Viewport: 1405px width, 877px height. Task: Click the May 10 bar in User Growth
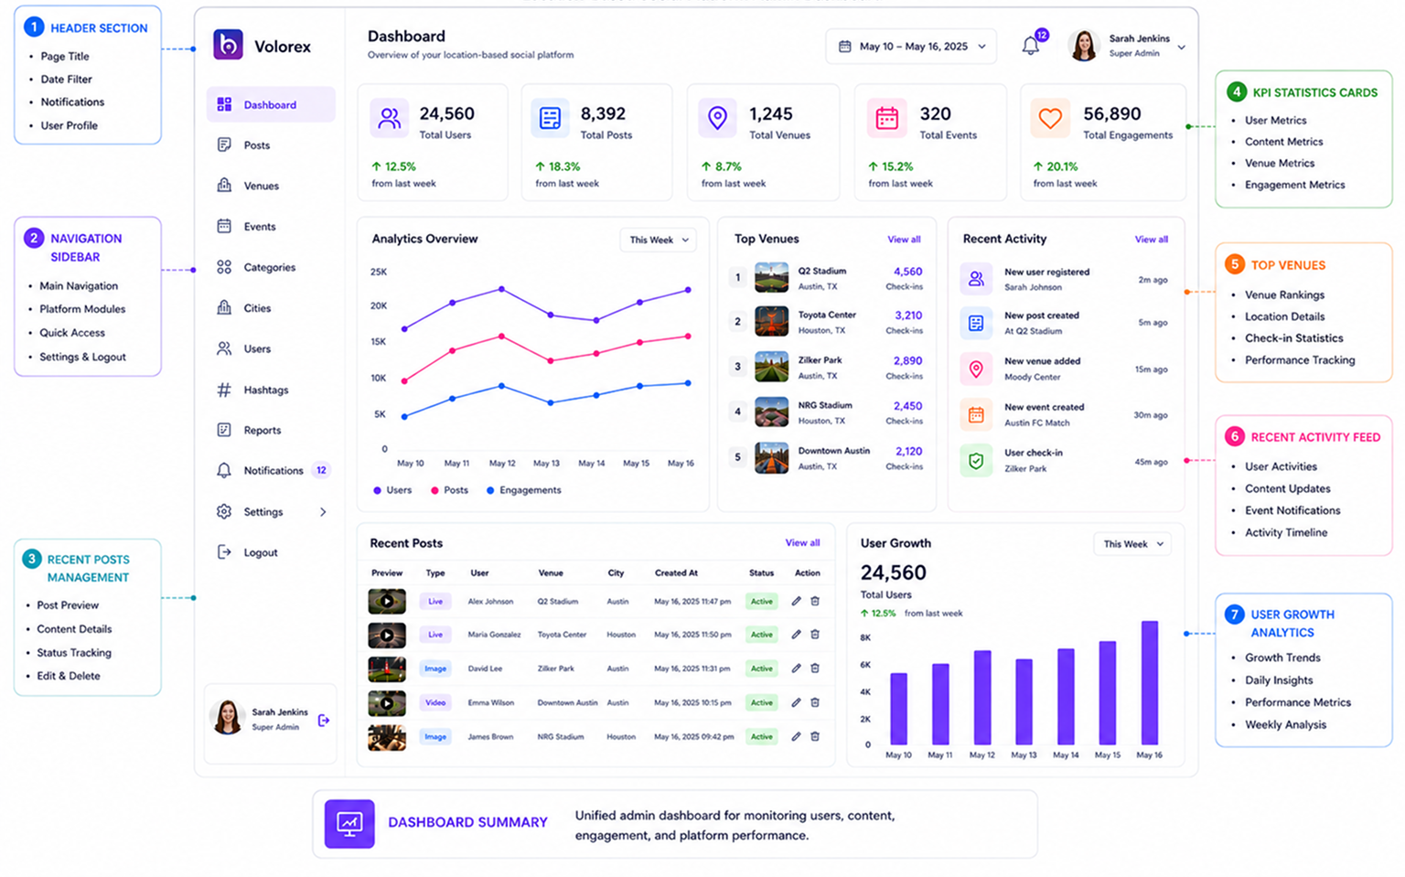tap(899, 709)
